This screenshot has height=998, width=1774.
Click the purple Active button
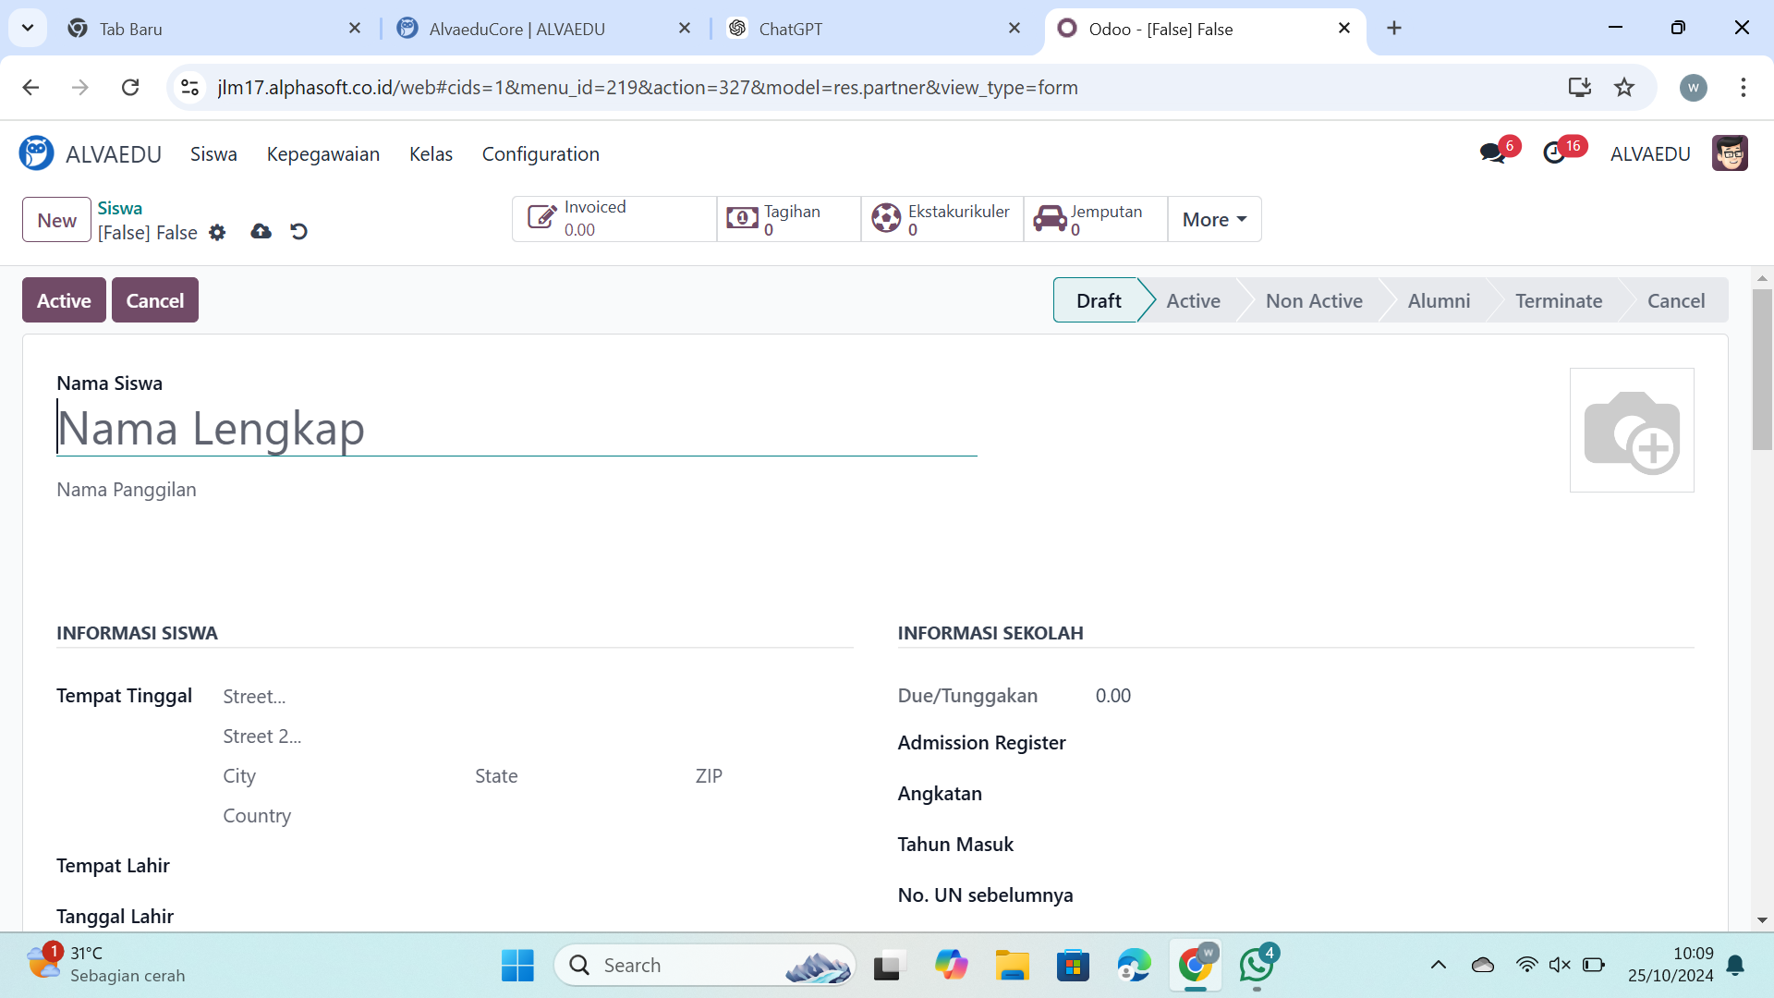click(64, 300)
